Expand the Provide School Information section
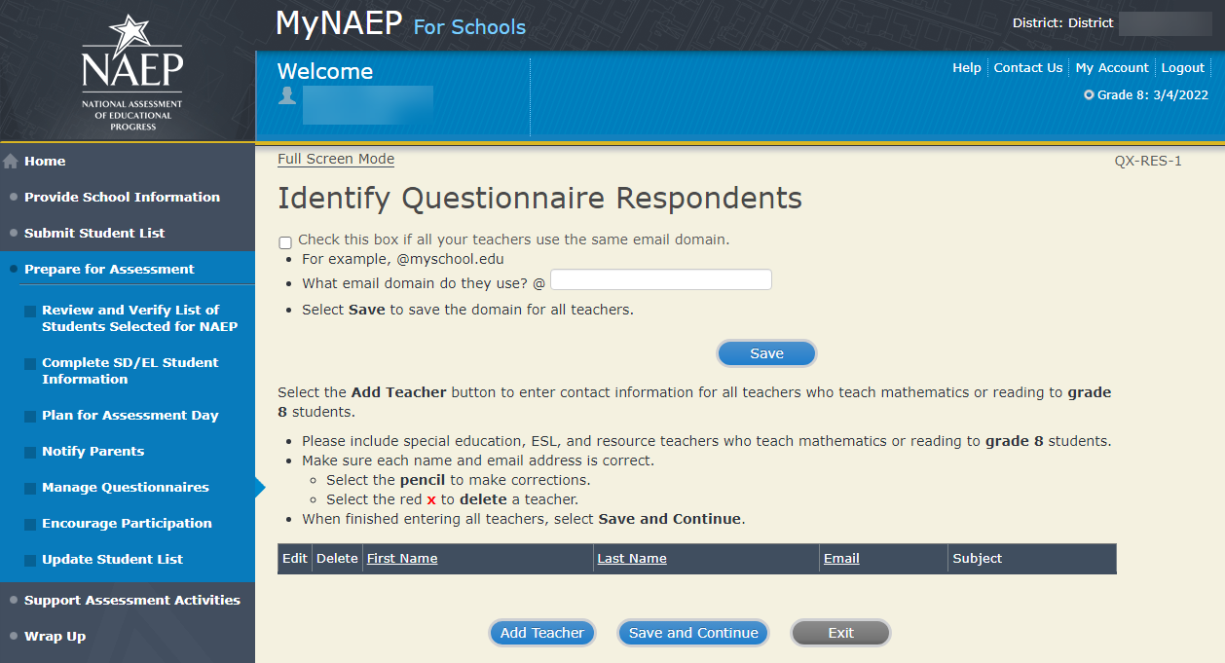 coord(122,198)
